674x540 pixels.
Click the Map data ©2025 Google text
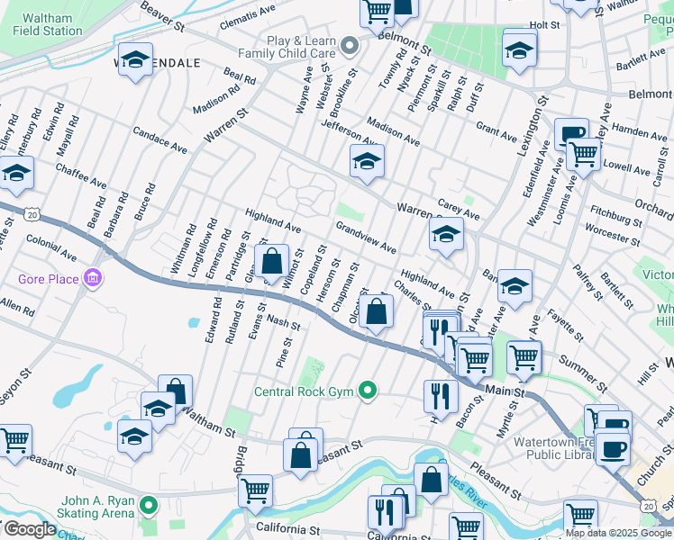click(618, 533)
